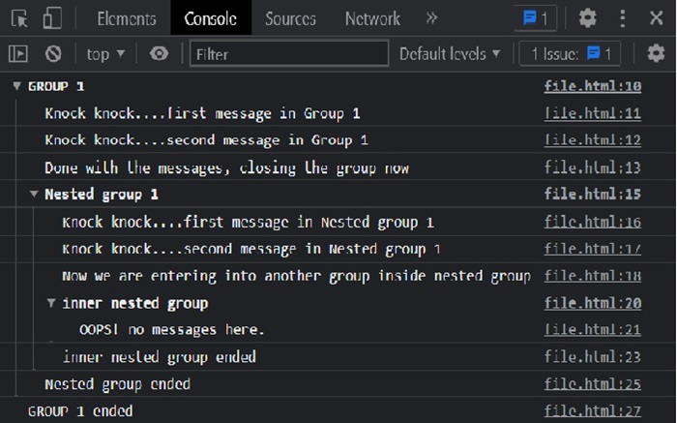Focus the Filter input field
Viewport: 677px width, 423px height.
pyautogui.click(x=289, y=53)
